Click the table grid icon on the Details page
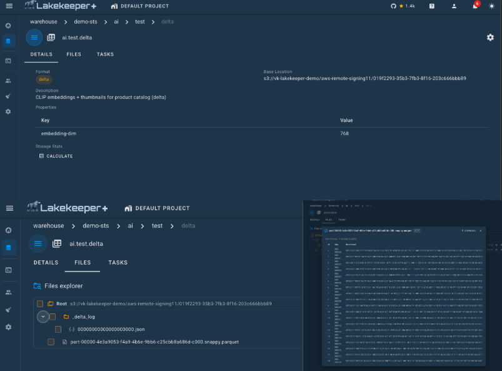 tap(51, 38)
